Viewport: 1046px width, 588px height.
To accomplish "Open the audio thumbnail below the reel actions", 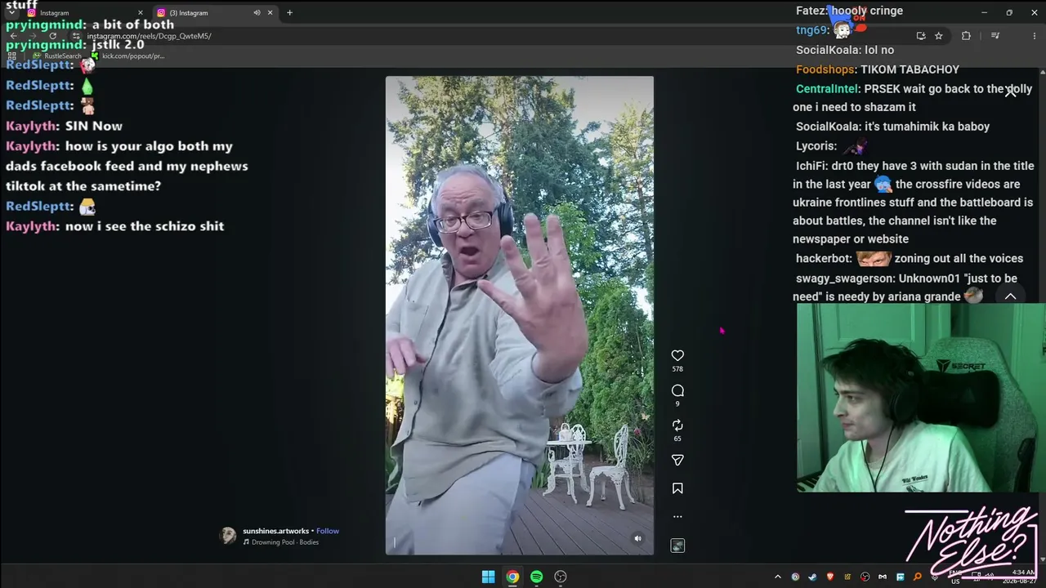I will click(x=677, y=546).
